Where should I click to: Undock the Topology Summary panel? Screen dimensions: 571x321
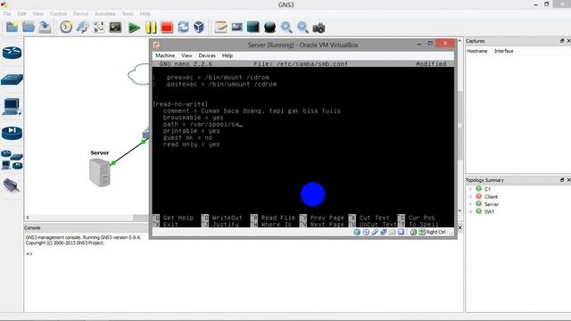click(562, 180)
